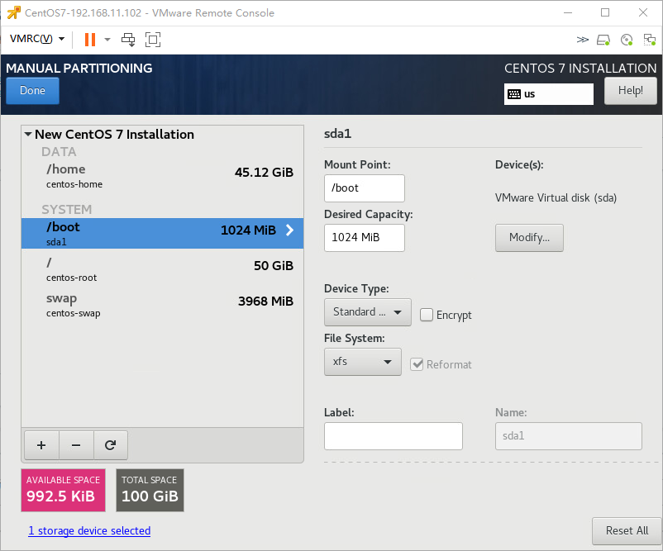
Task: Open the Modify... devices button
Action: pos(529,237)
